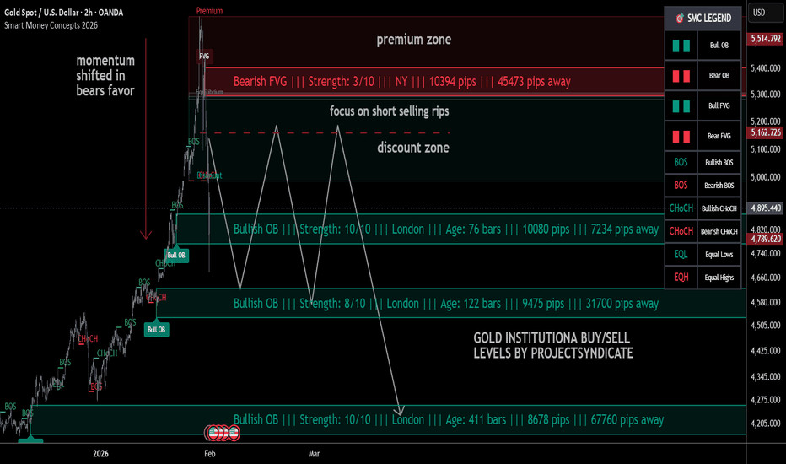Screen dimensions: 786x464
Task: Click the Mar label on the time axis
Action: point(314,454)
